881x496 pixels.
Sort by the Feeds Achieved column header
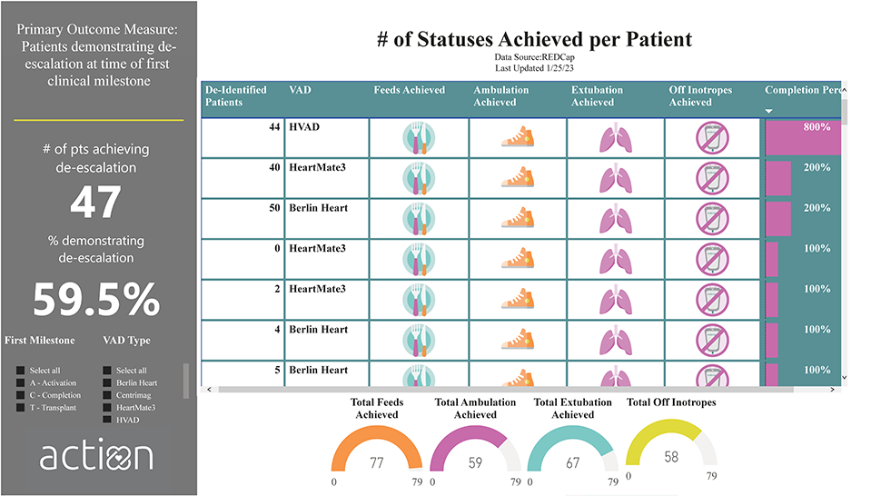click(409, 90)
